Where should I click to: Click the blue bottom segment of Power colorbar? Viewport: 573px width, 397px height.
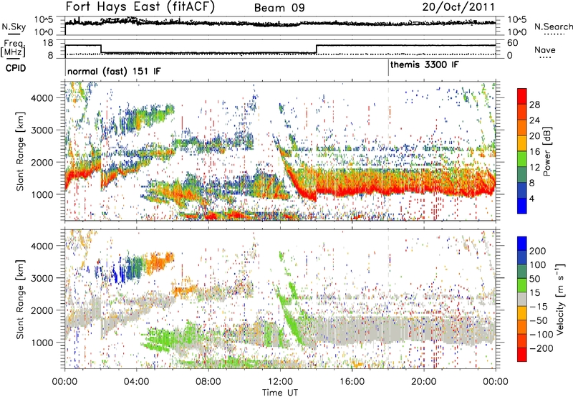point(522,206)
